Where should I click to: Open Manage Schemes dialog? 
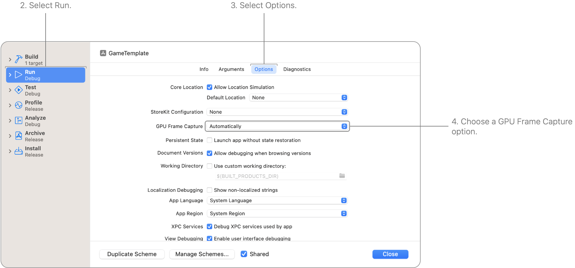pos(202,254)
